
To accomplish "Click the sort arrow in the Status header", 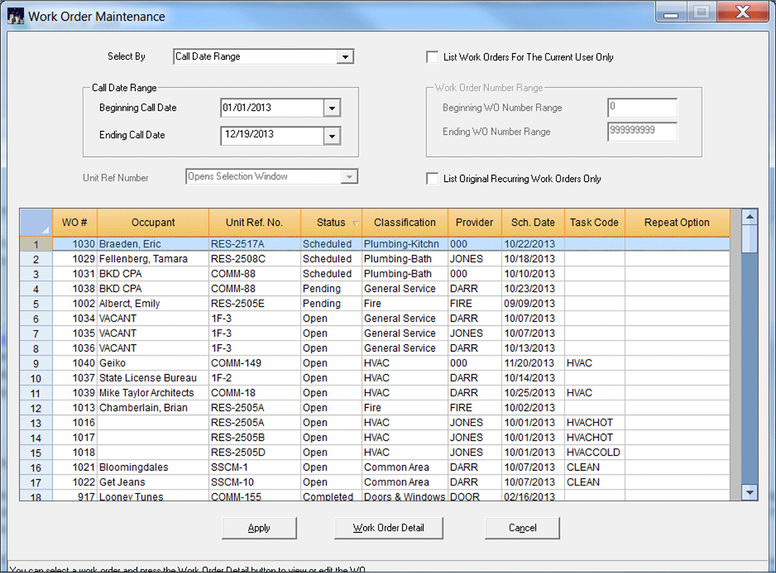I will pyautogui.click(x=356, y=223).
